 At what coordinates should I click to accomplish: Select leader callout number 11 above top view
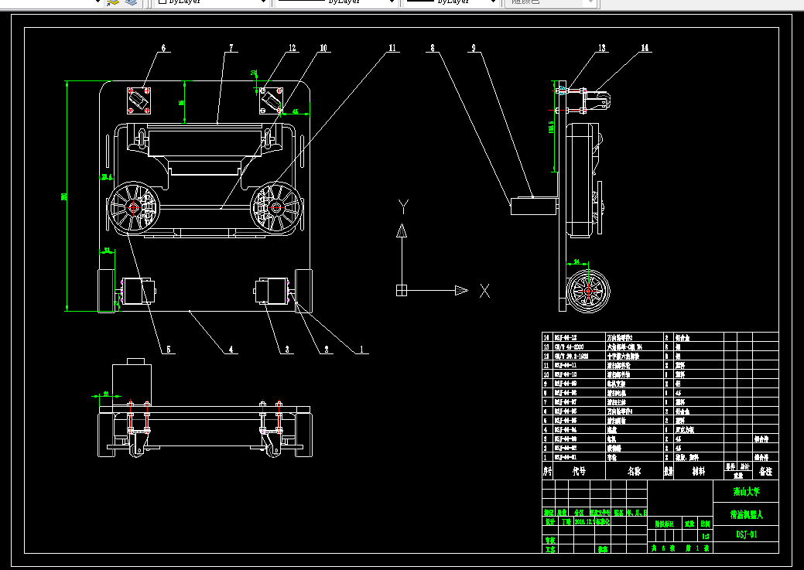tap(392, 48)
